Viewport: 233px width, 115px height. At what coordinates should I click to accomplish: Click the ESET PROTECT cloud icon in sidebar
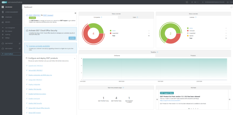click(x=3, y=43)
